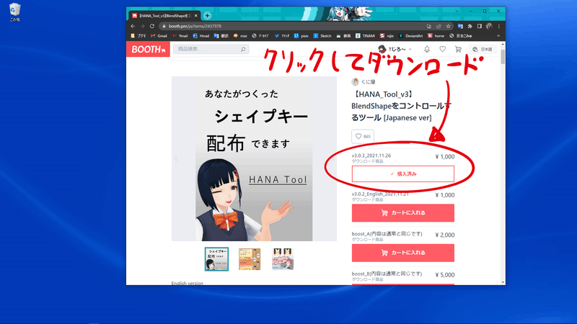Select the second product thumbnail
This screenshot has width=577, height=324.
click(250, 259)
